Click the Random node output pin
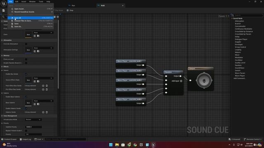Screen dimensions: 264x148 click(x=181, y=76)
